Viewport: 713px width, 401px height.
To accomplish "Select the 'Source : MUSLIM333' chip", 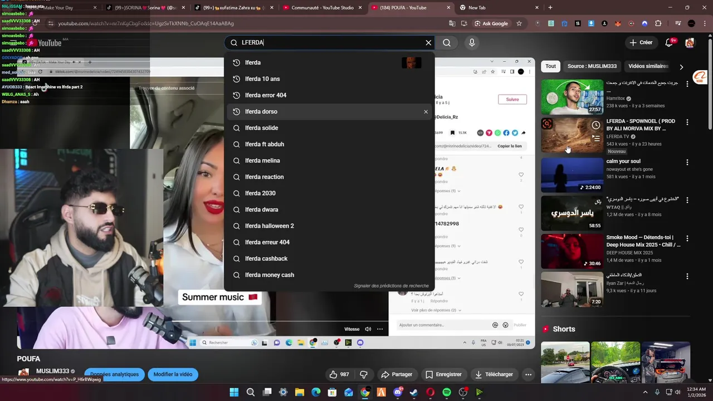I will (592, 66).
